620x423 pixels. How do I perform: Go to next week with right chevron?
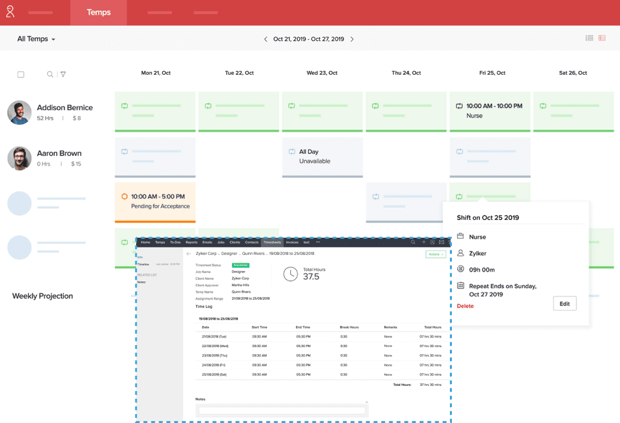click(x=352, y=39)
